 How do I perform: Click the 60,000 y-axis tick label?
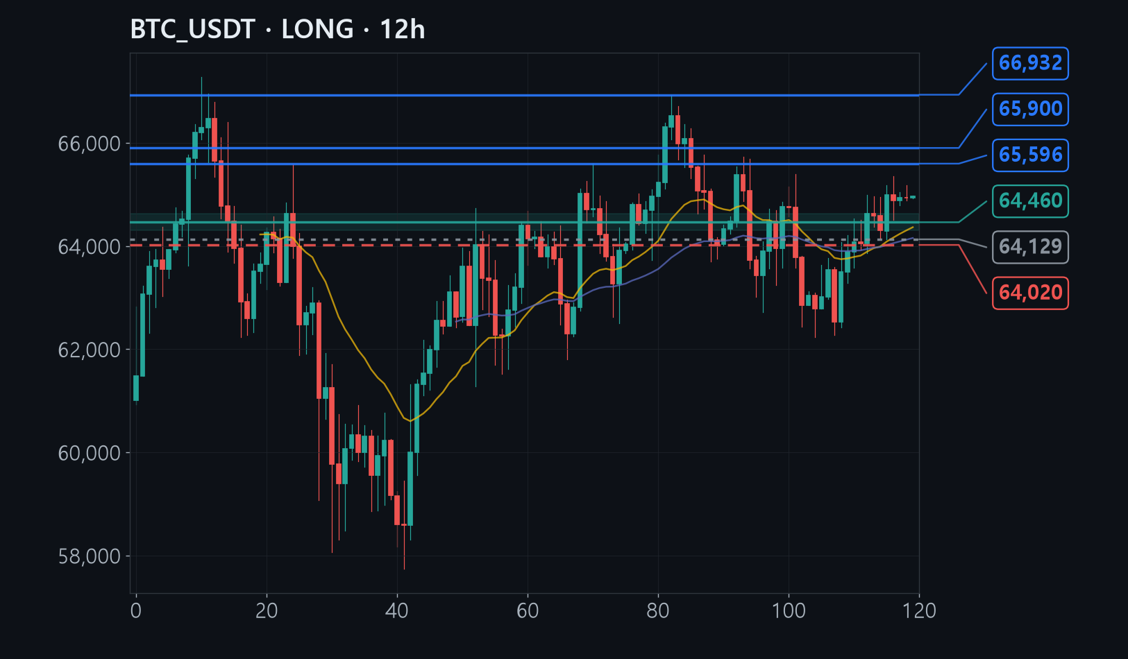[x=90, y=453]
